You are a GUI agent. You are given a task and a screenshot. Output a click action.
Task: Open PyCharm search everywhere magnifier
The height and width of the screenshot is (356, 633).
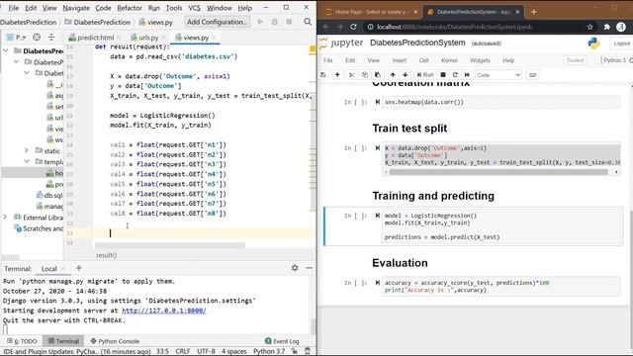click(x=308, y=22)
